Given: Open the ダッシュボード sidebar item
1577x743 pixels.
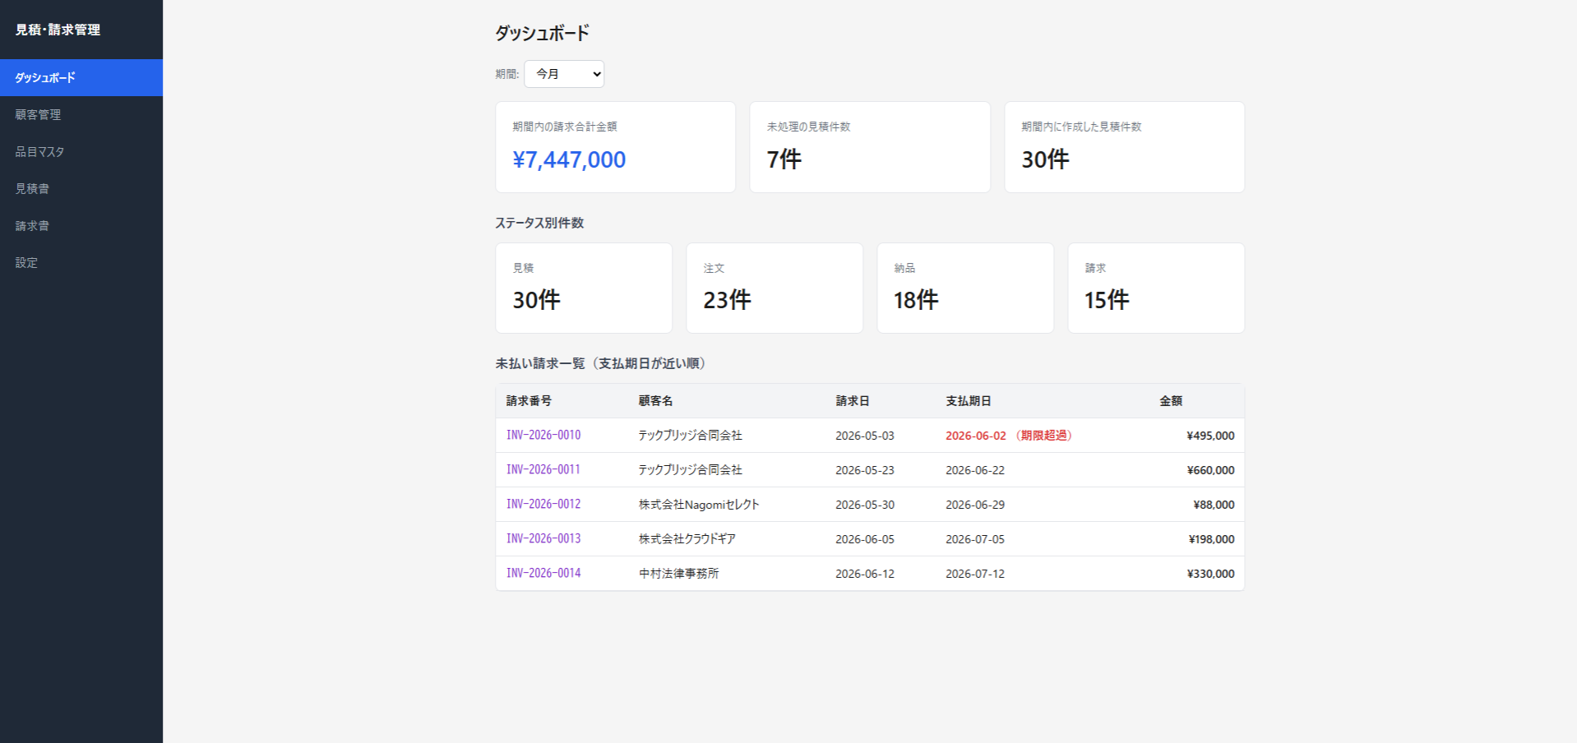Looking at the screenshot, I should pyautogui.click(x=81, y=77).
